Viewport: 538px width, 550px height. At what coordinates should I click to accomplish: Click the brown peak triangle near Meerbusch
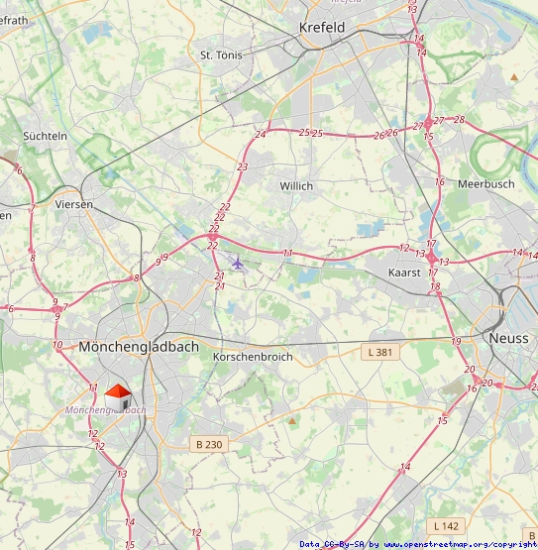(x=514, y=77)
